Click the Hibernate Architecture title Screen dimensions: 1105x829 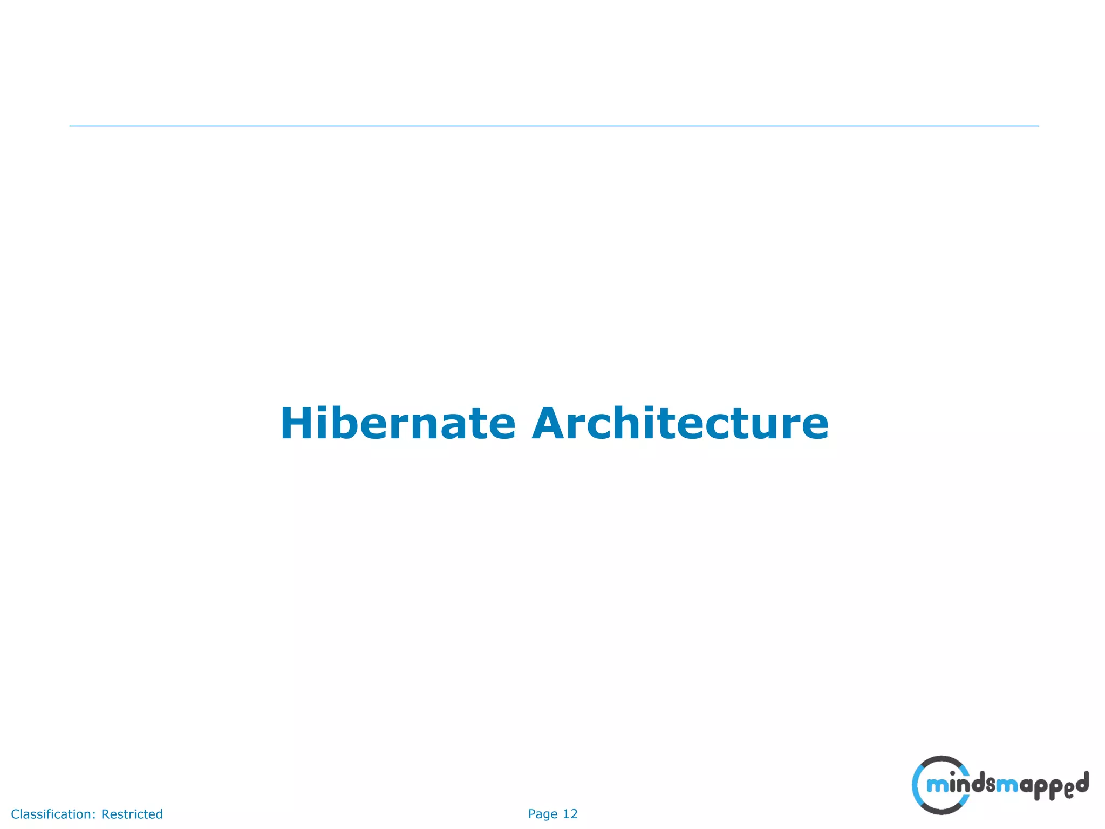(x=554, y=424)
